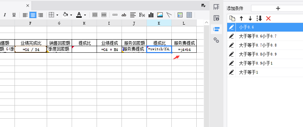Edit the 大于等于0.8小于0.9 condition
Screen dimensions: 303x127
pyautogui.click(x=231, y=54)
